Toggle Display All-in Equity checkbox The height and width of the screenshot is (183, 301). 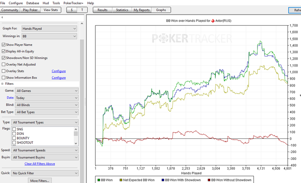pos(3,51)
